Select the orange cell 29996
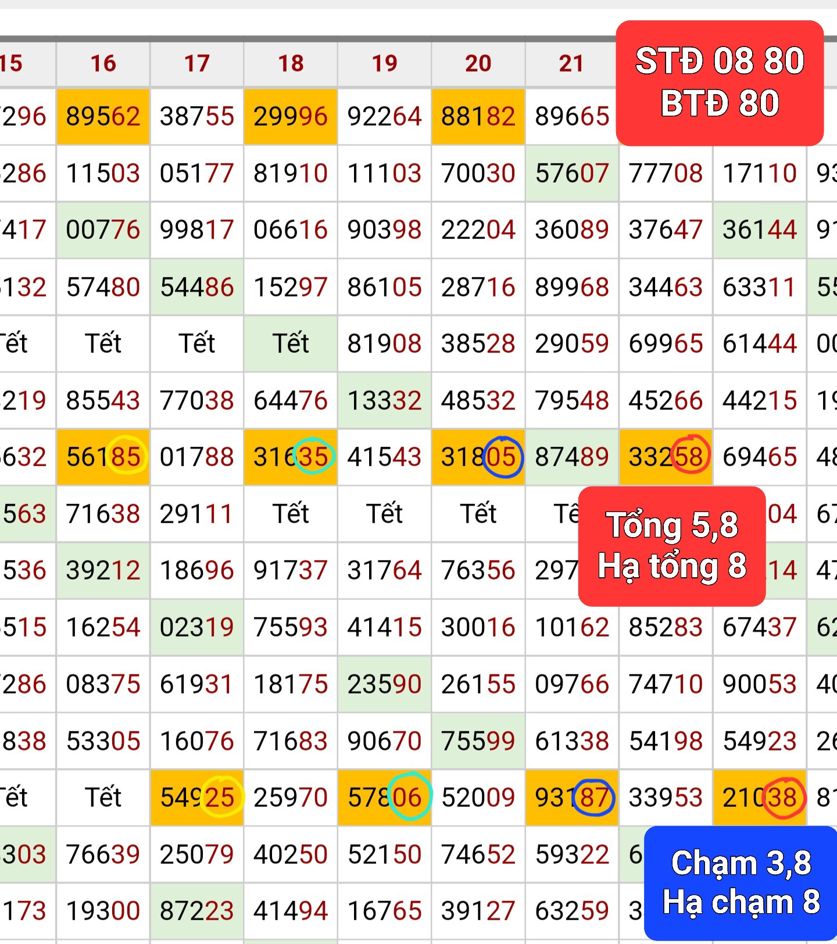 tap(291, 116)
